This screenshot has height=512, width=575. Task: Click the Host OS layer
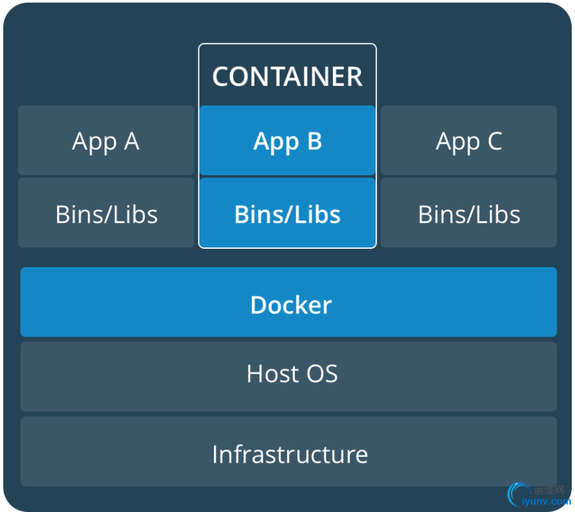tap(131, 376)
